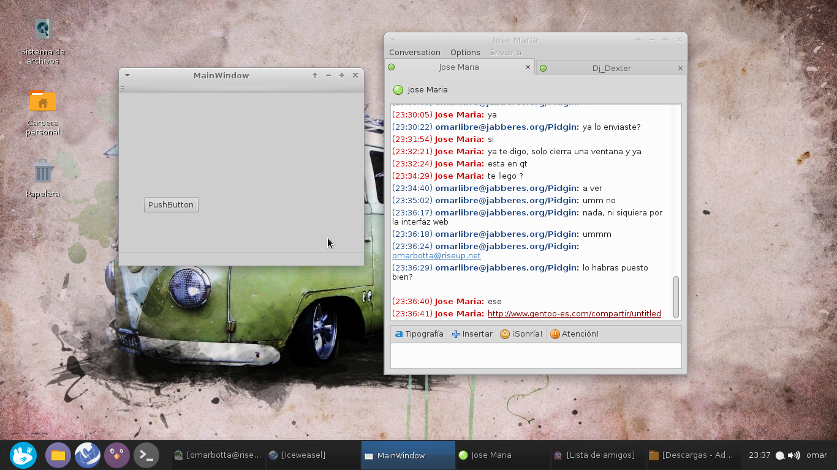Shade MainWindow using the up arrow button
This screenshot has width=837, height=470.
(x=315, y=75)
